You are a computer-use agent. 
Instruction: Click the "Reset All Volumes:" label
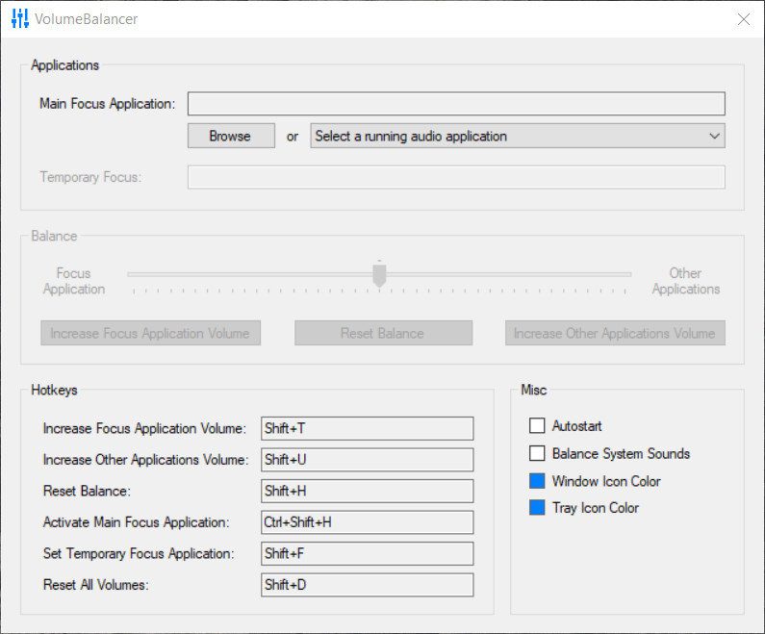pyautogui.click(x=96, y=585)
